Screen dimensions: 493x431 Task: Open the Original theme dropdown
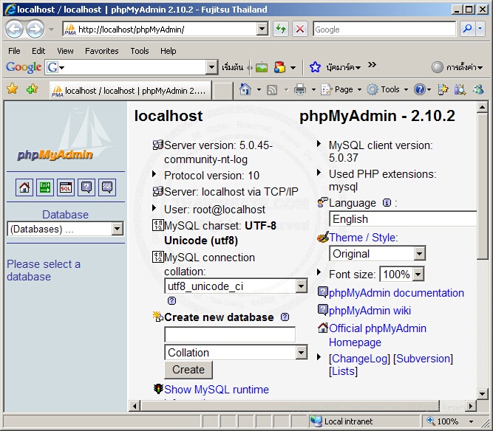(377, 254)
